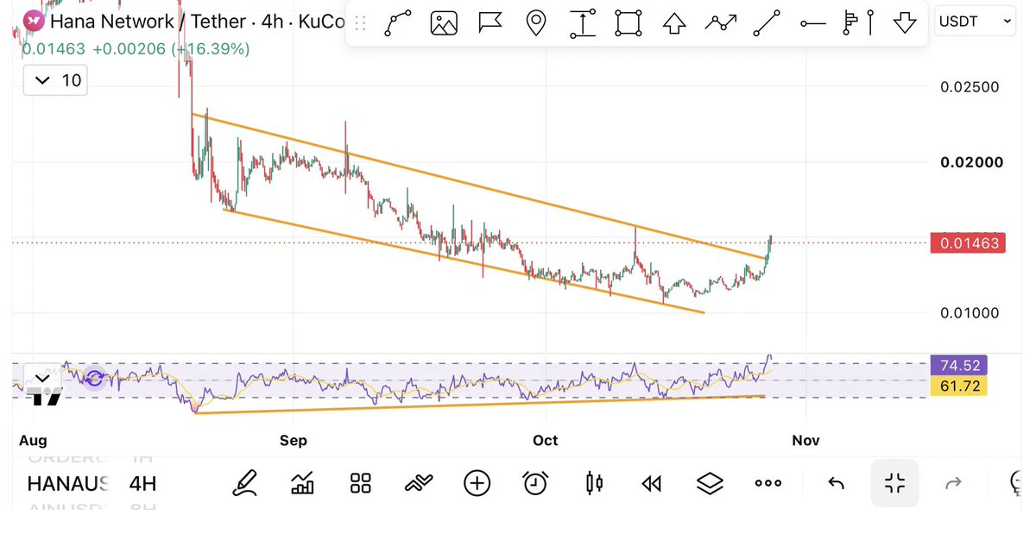
Task: Select the horizontal line tool
Action: point(812,23)
